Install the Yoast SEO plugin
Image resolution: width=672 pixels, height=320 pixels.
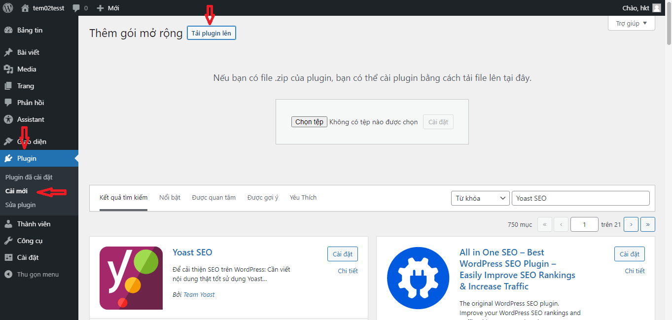pos(342,254)
